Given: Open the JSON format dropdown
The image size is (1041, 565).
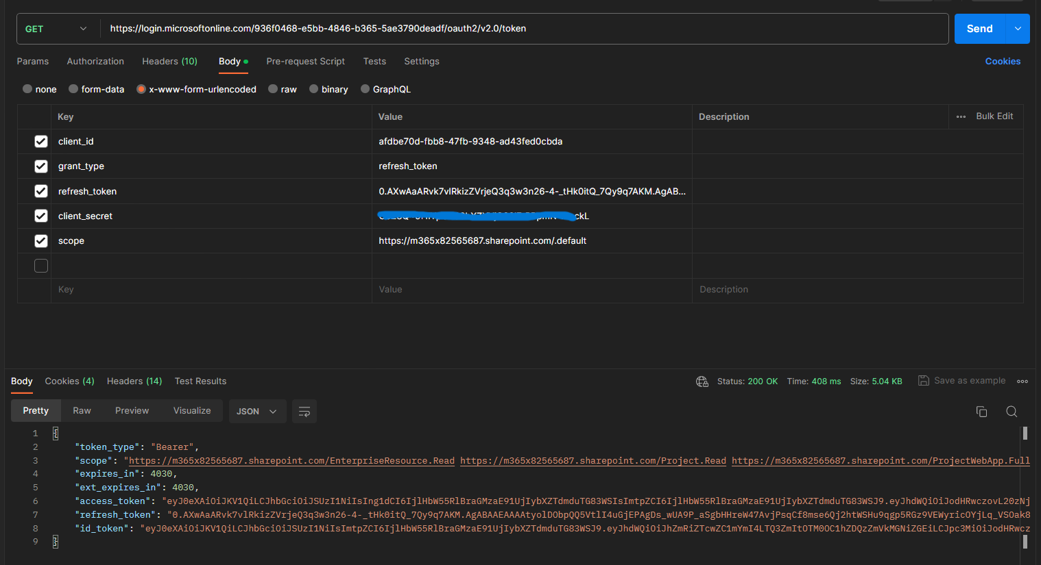Looking at the screenshot, I should click(x=257, y=411).
